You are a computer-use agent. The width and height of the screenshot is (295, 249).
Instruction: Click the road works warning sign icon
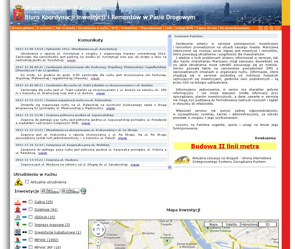[x=19, y=182]
